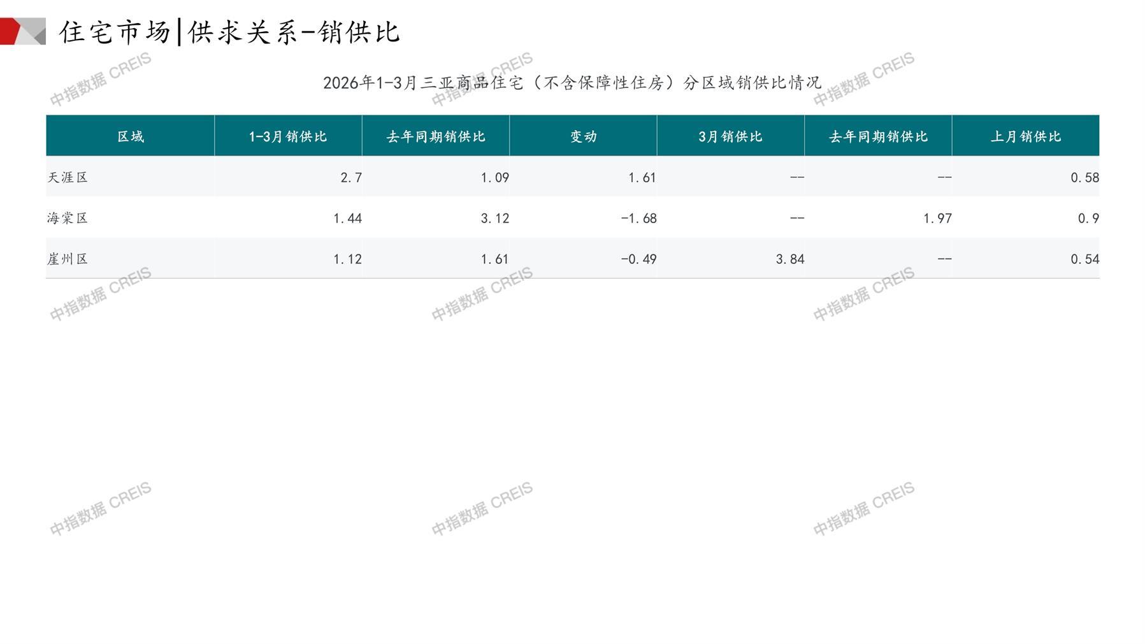Select the 3.12 cell in the 海棠区 row
Viewport: 1145px width, 644px height.
pyautogui.click(x=494, y=218)
